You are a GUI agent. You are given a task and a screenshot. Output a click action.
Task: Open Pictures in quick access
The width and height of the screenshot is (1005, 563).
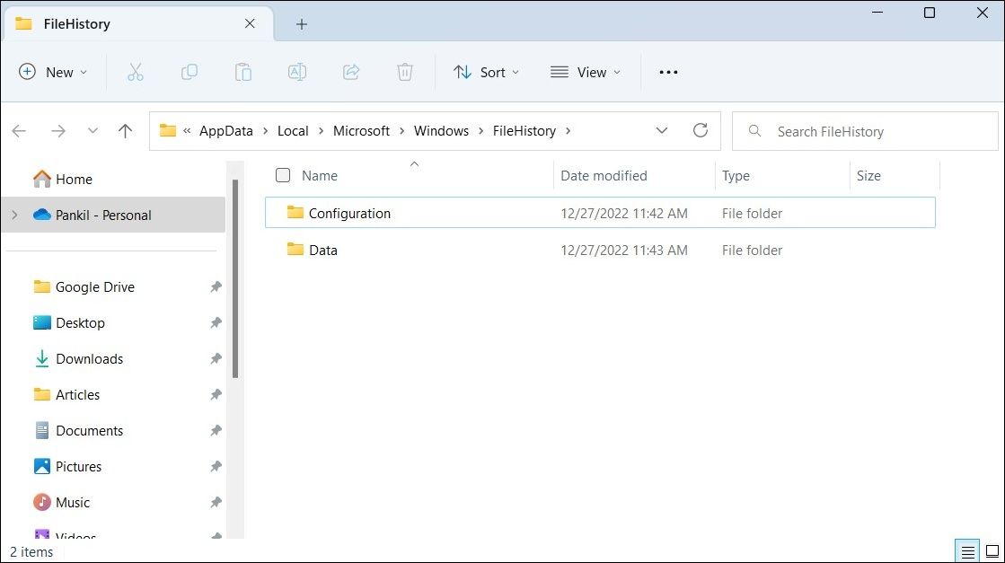tap(78, 466)
